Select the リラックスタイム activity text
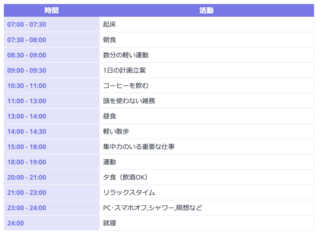The height and width of the screenshot is (235, 320). click(x=129, y=193)
